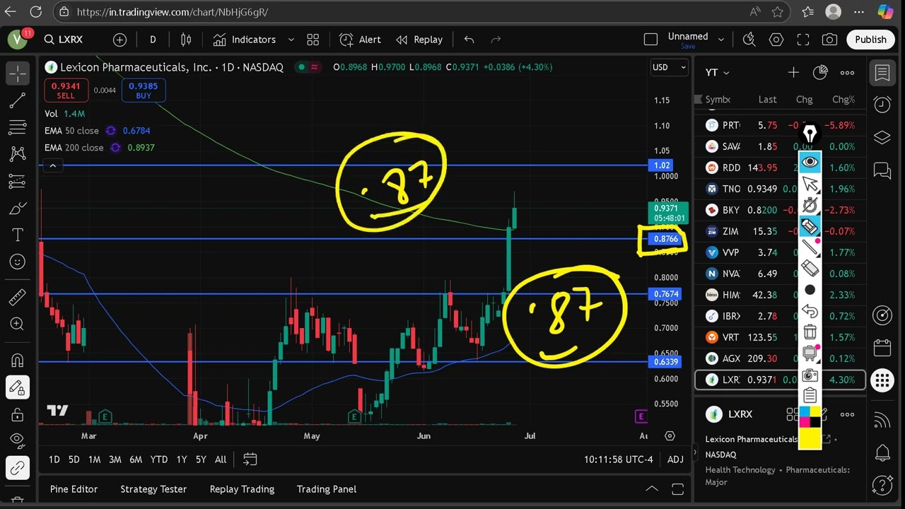Start bar Replay mode
This screenshot has width=905, height=509.
[419, 40]
